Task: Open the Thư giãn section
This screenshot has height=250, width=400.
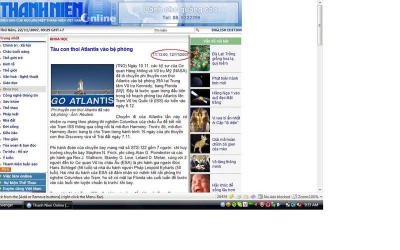Action: coord(10,139)
